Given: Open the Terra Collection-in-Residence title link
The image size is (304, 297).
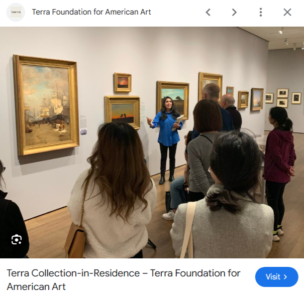Looking at the screenshot, I should pyautogui.click(x=123, y=280).
